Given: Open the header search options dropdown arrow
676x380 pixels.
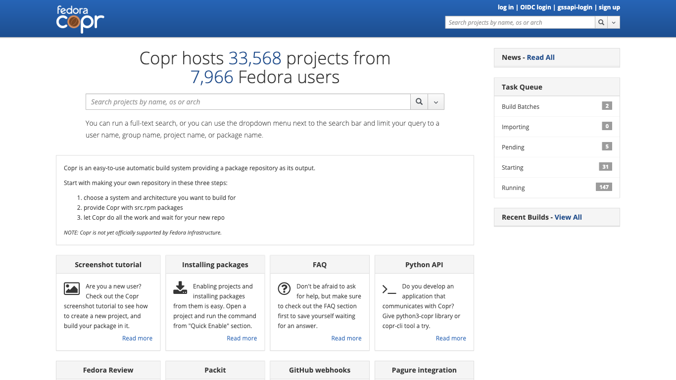Looking at the screenshot, I should click(x=614, y=22).
